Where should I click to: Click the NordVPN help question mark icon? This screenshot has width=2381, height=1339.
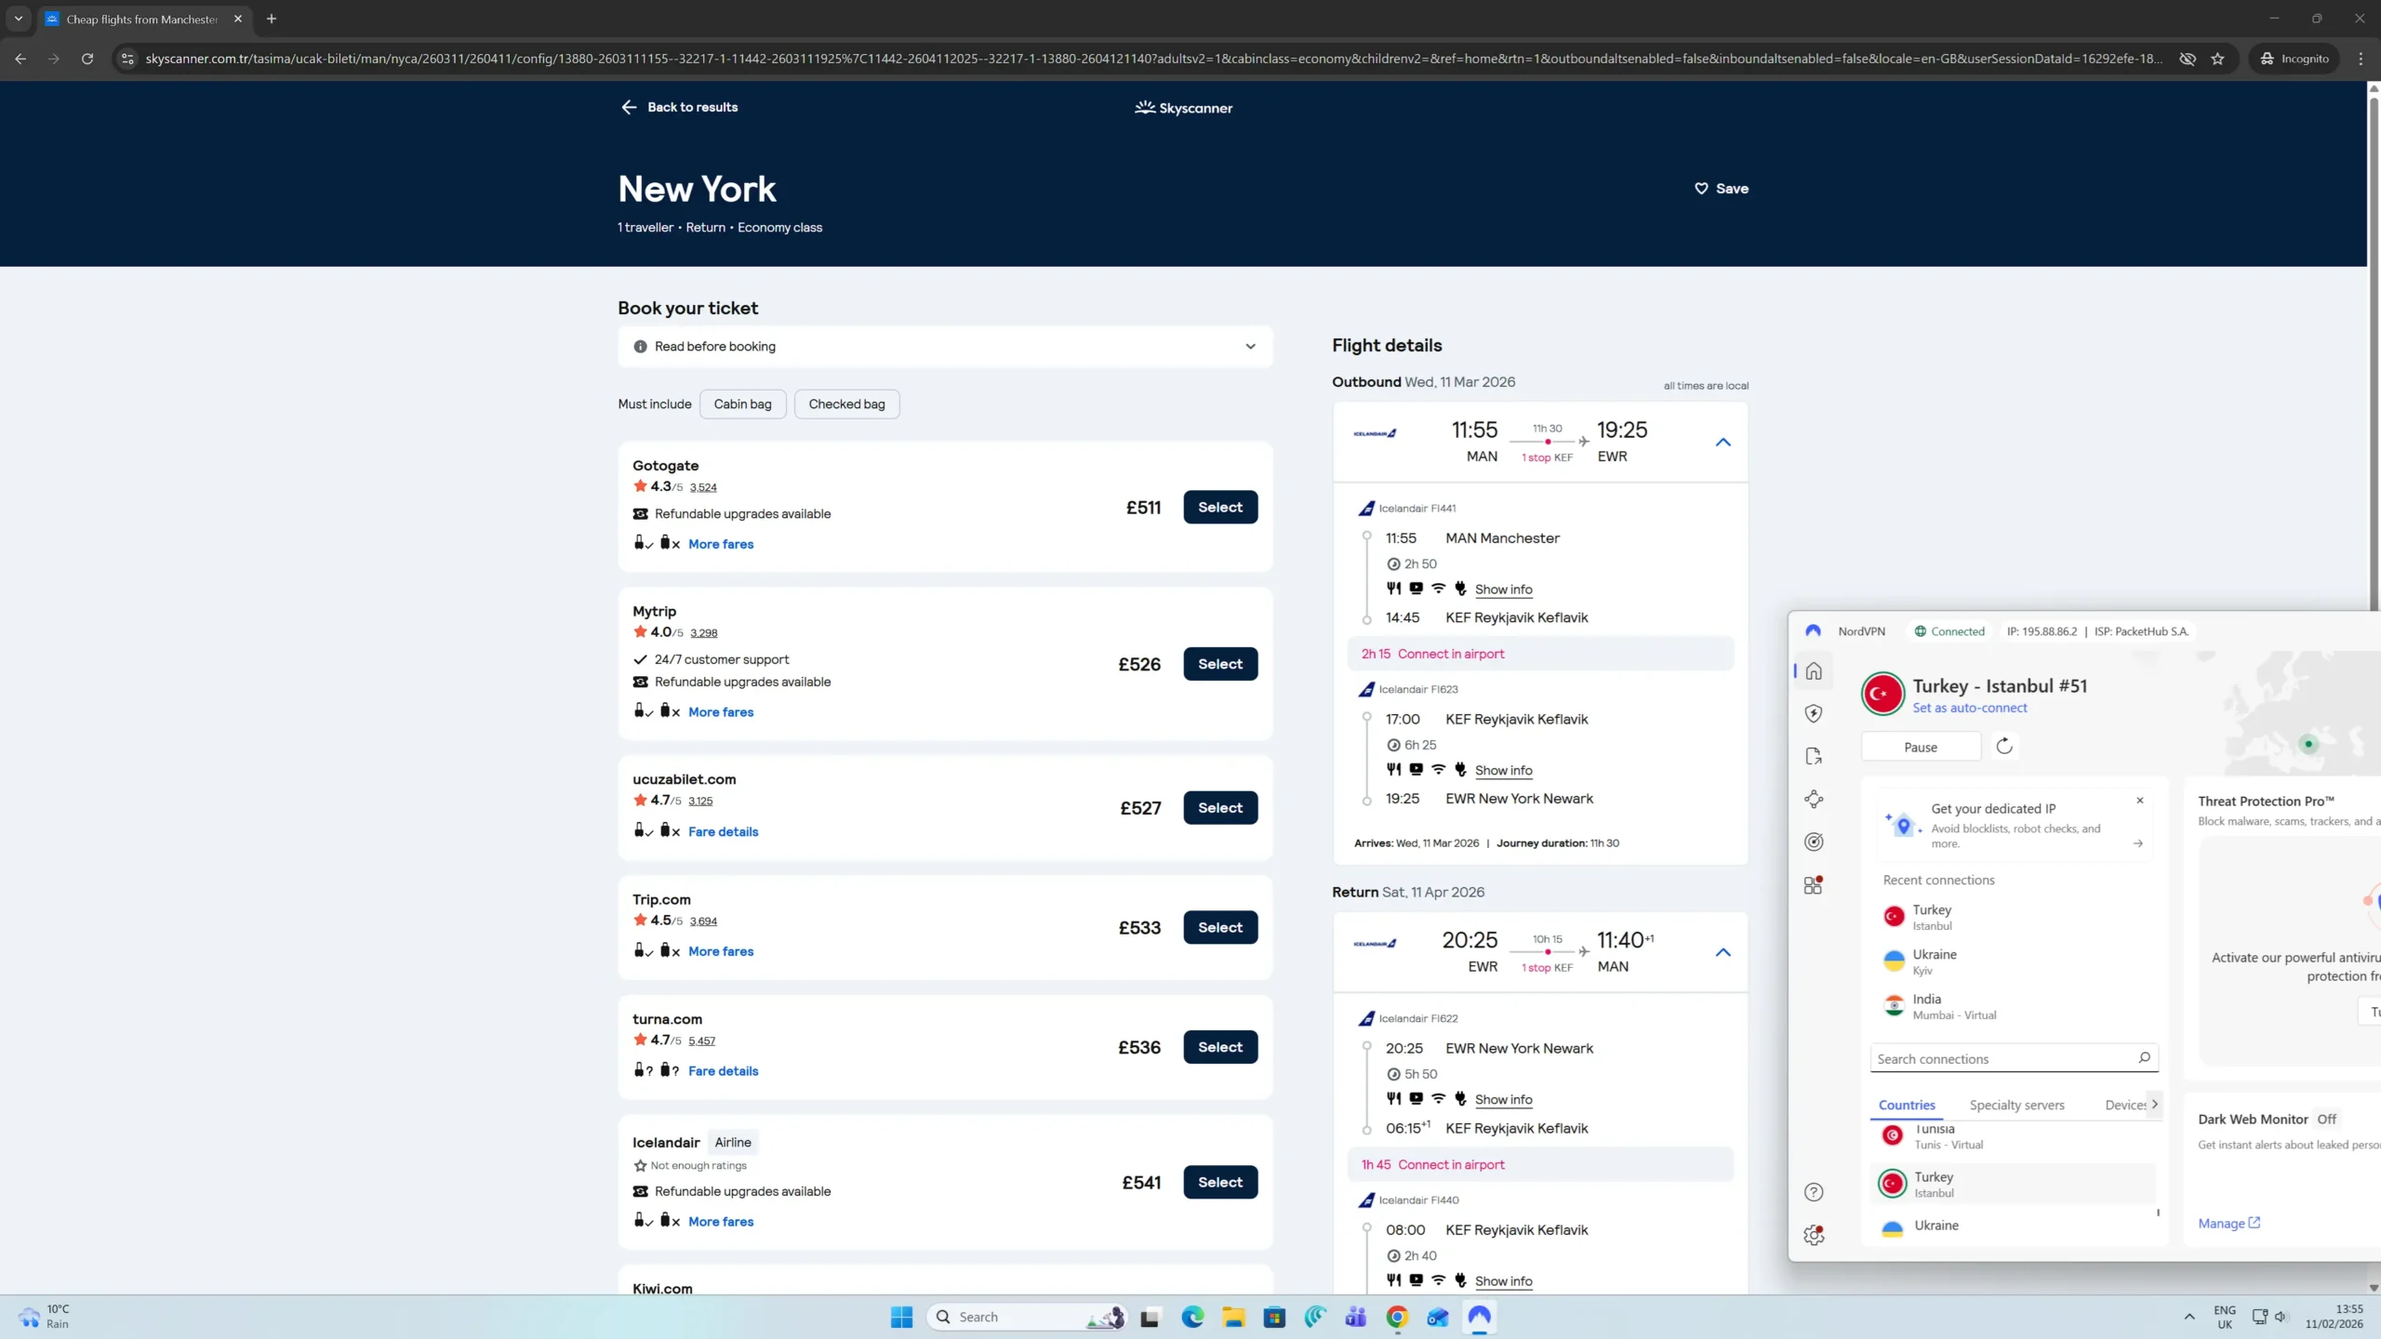pos(1814,1192)
